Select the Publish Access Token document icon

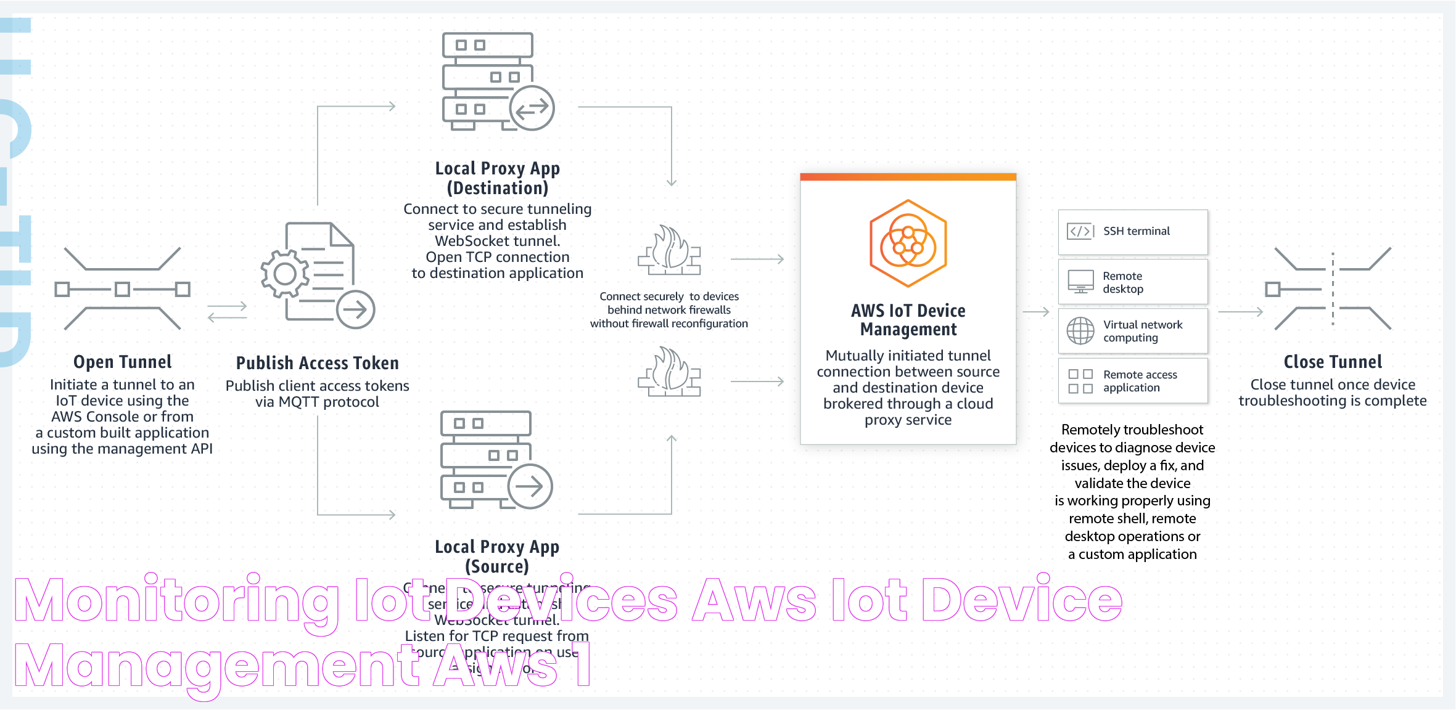click(x=318, y=275)
